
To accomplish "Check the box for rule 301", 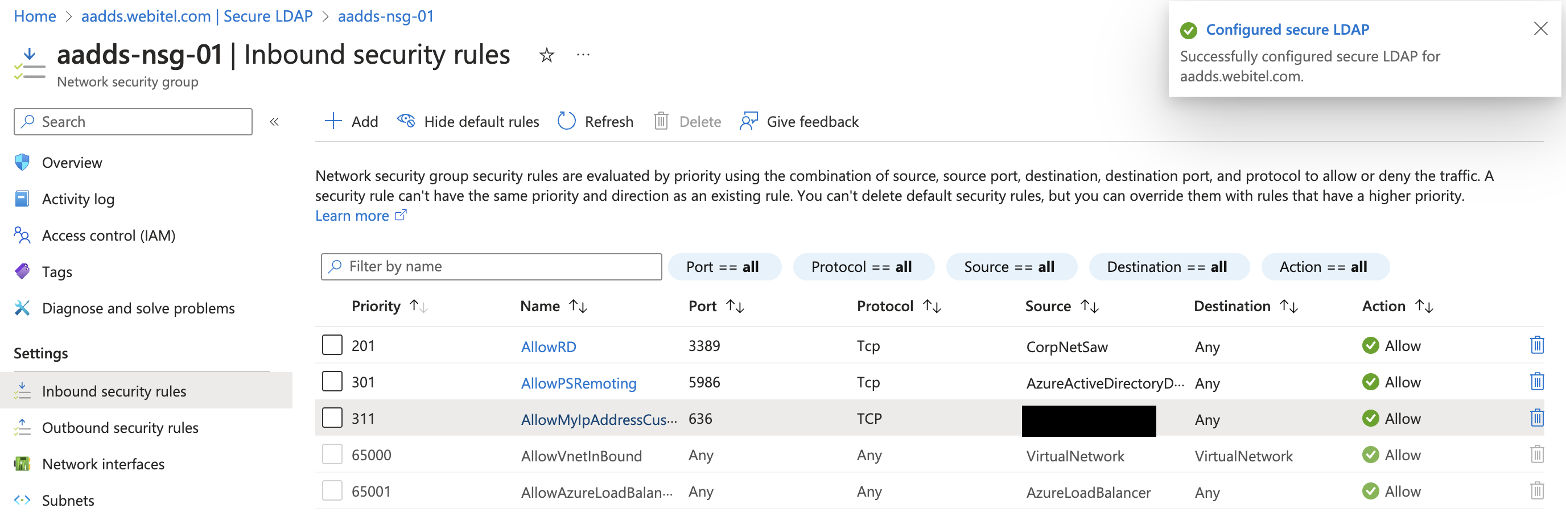I will click(332, 381).
